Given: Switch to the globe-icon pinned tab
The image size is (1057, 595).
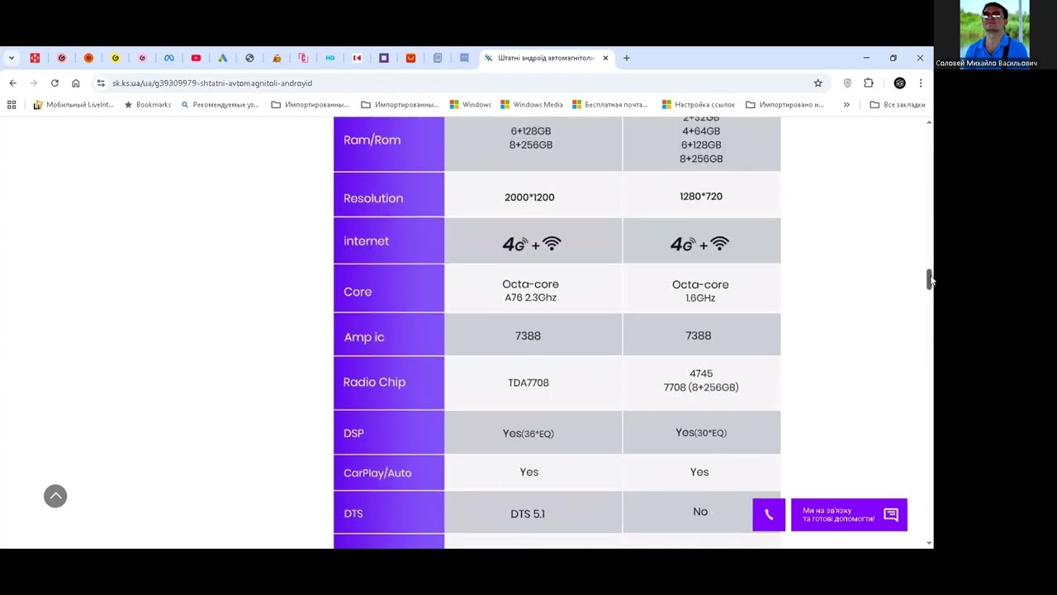Looking at the screenshot, I should (249, 58).
